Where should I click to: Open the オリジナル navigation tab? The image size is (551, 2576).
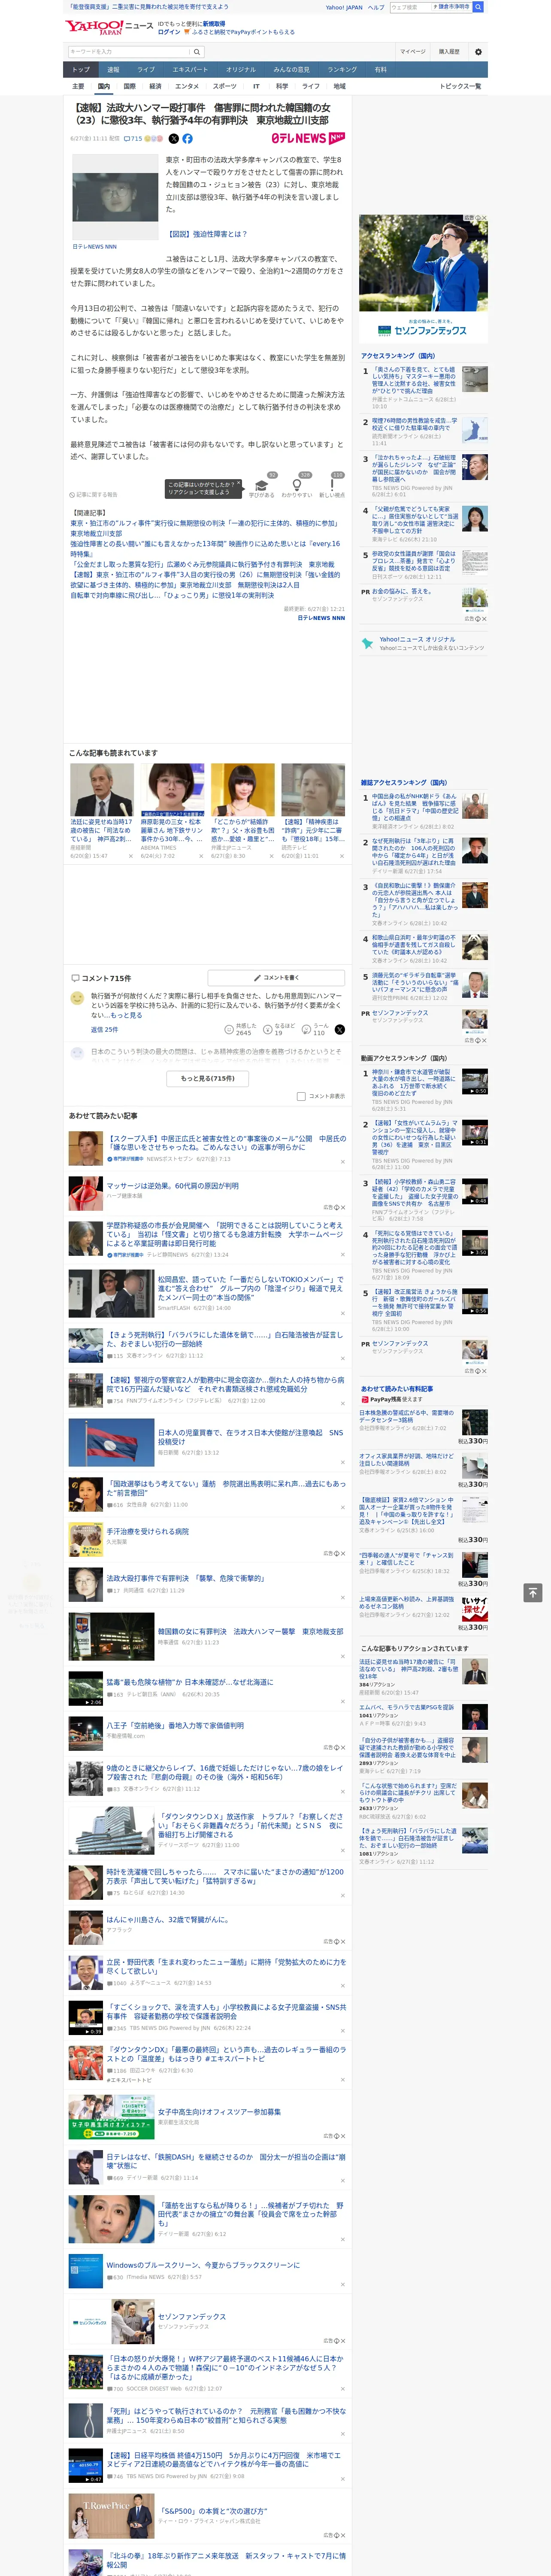point(241,70)
